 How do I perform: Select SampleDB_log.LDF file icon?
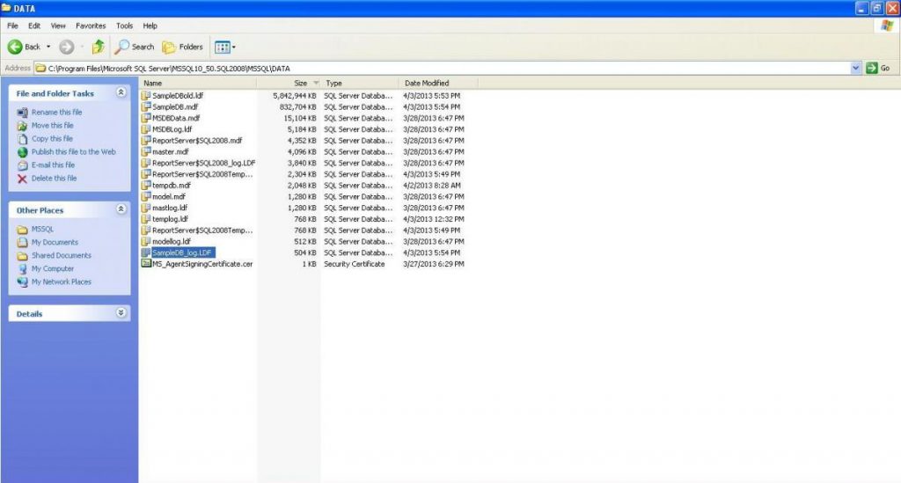coord(146,252)
